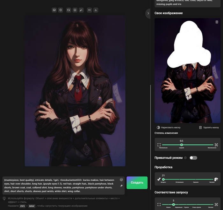Click Удалить маску
223x210 pixels.
pyautogui.click(x=209, y=127)
